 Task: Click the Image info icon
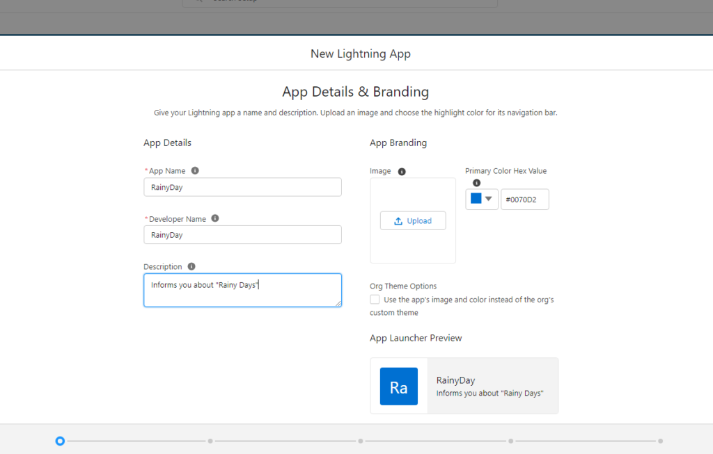402,171
